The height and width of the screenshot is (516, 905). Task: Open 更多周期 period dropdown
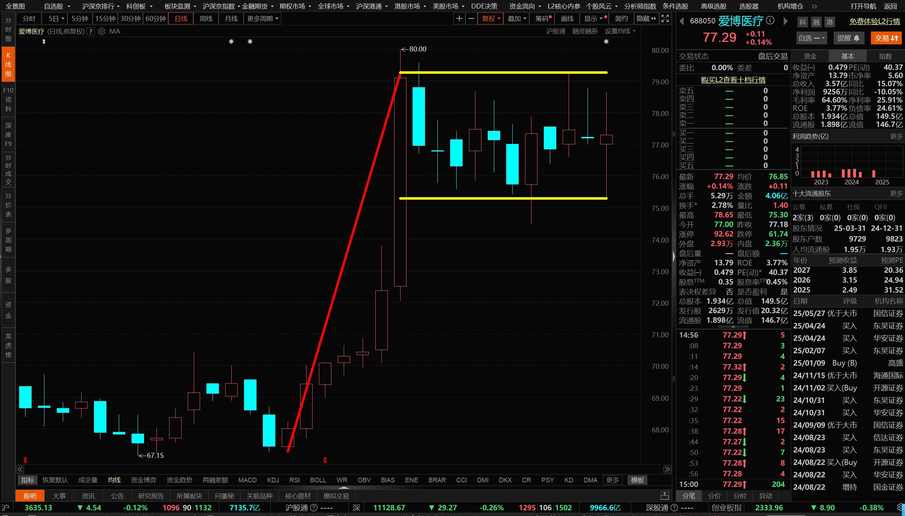(263, 18)
